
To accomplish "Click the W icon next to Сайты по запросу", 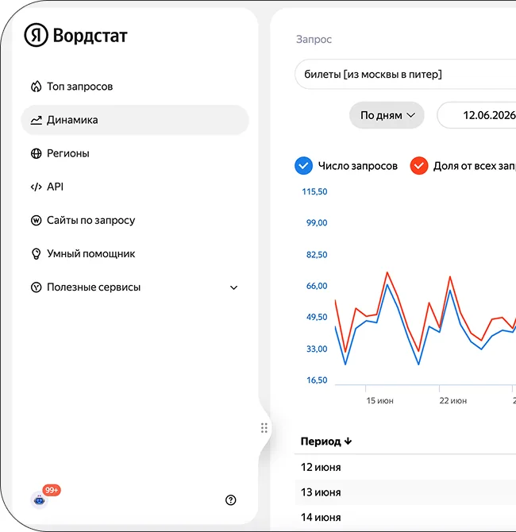I will point(36,220).
